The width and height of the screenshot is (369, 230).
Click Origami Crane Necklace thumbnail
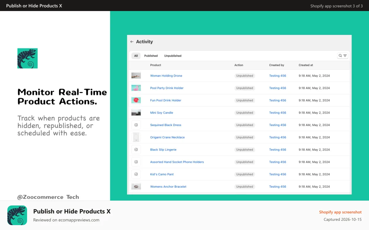tap(136, 137)
